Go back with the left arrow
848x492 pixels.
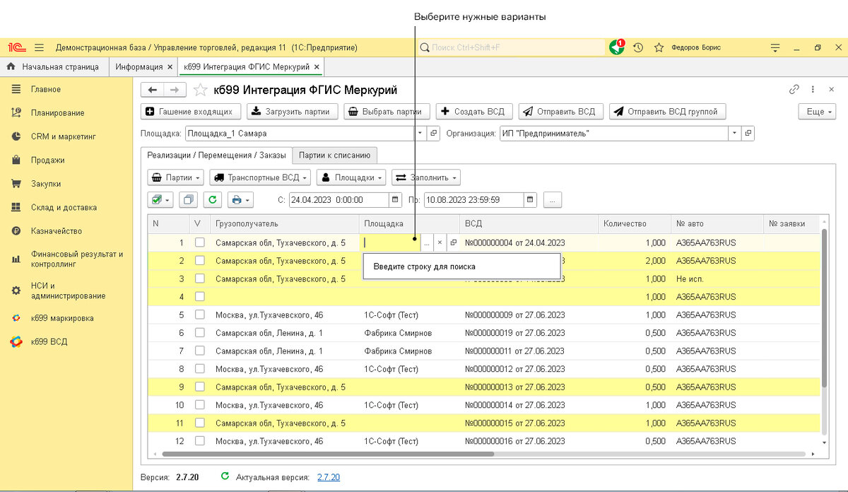(152, 90)
